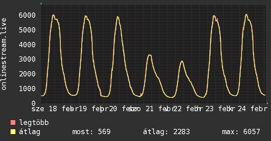Click the 'átlag: 2283' statistic
Screen dimensions: 271x141
[166, 132]
